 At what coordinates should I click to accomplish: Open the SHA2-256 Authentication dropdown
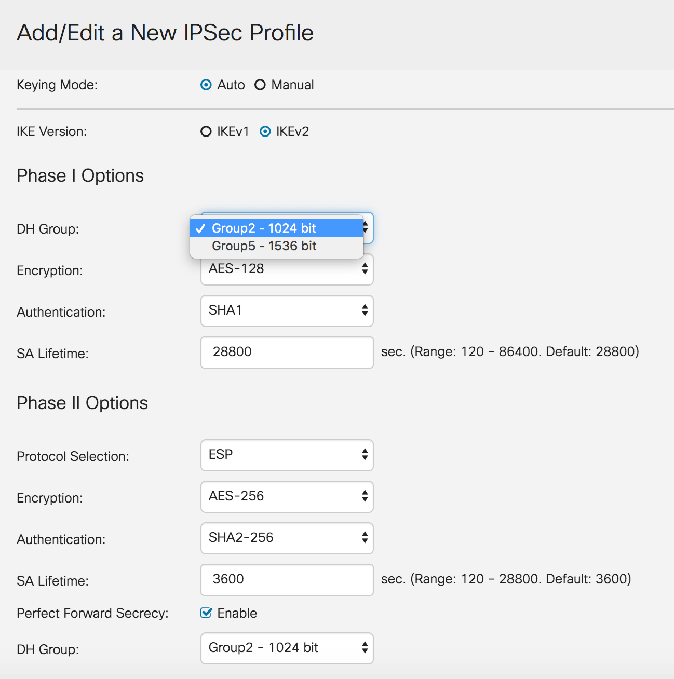(x=287, y=538)
